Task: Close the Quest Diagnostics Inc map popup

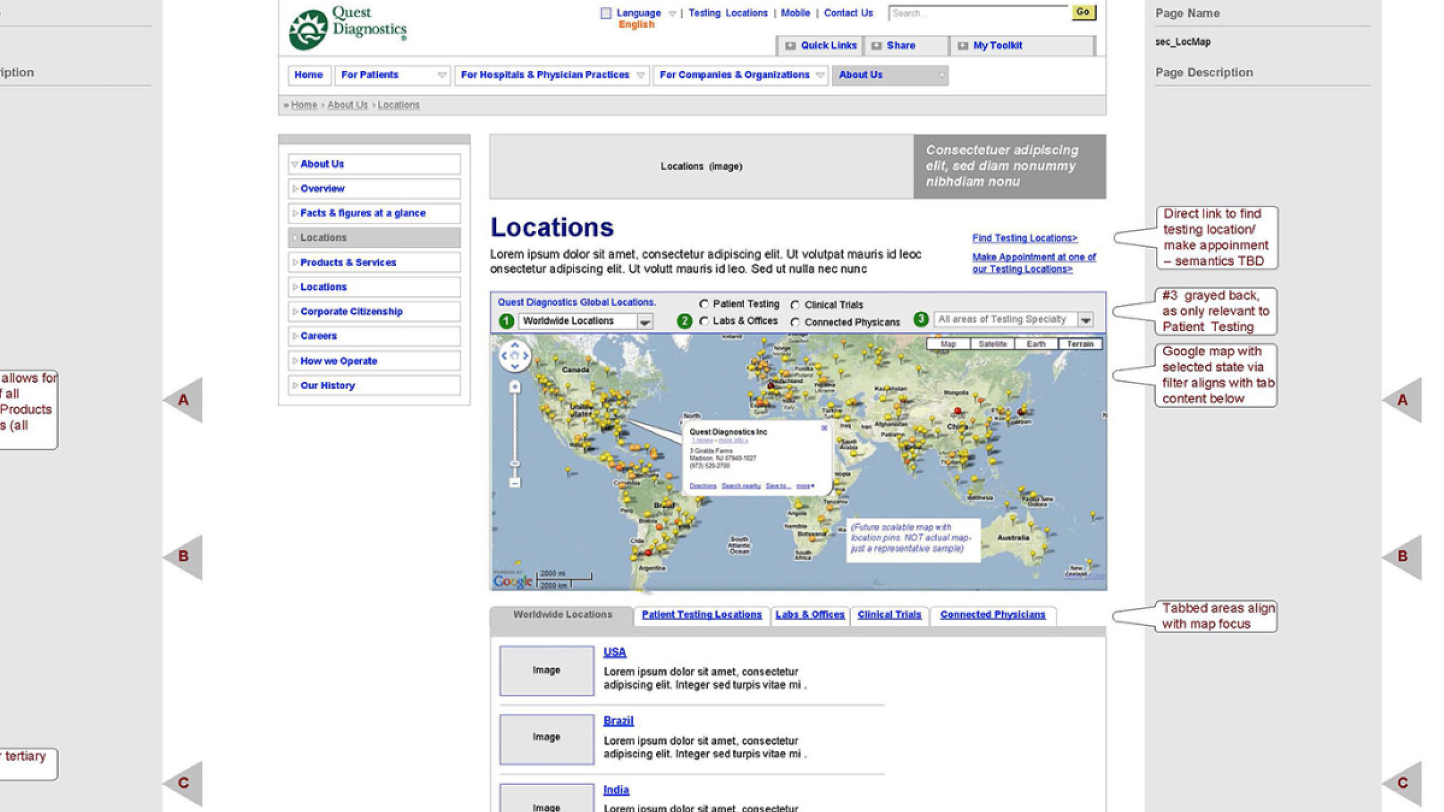Action: click(824, 428)
